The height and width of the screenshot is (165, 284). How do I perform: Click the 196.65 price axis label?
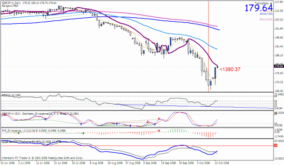(279, 37)
